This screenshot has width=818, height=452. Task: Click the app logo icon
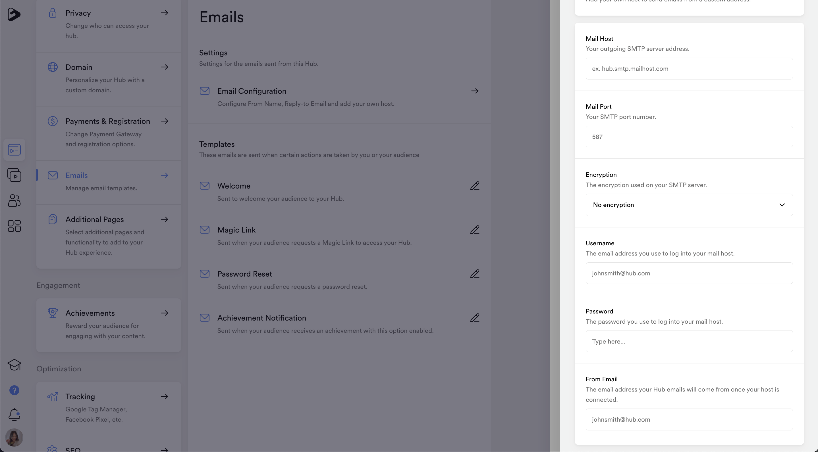(14, 14)
